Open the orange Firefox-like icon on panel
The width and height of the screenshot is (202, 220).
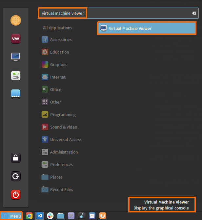(103, 216)
